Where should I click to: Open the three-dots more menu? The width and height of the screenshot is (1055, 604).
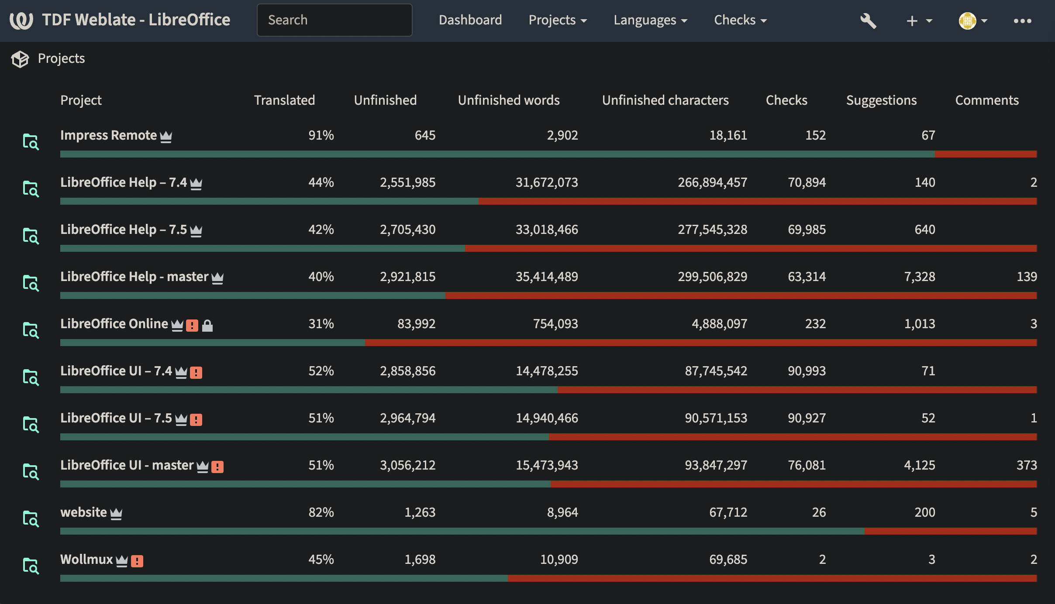1022,21
